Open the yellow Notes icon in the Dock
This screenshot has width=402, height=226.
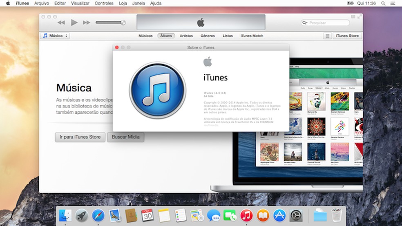164,215
